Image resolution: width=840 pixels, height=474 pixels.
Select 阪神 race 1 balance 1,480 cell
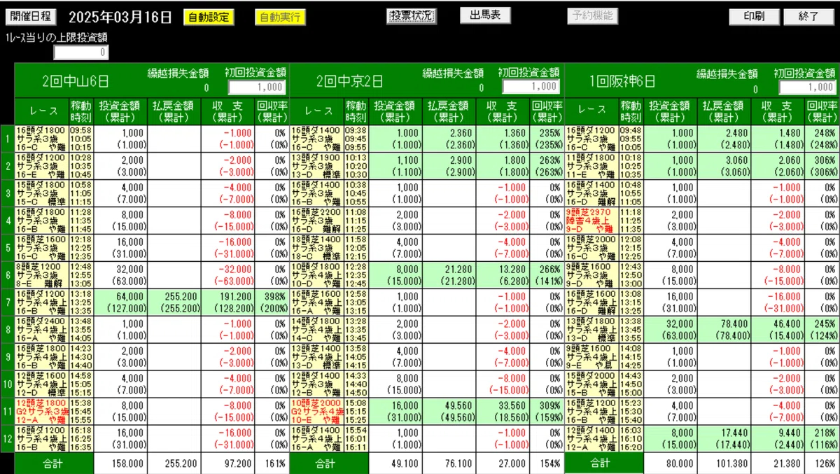(779, 139)
